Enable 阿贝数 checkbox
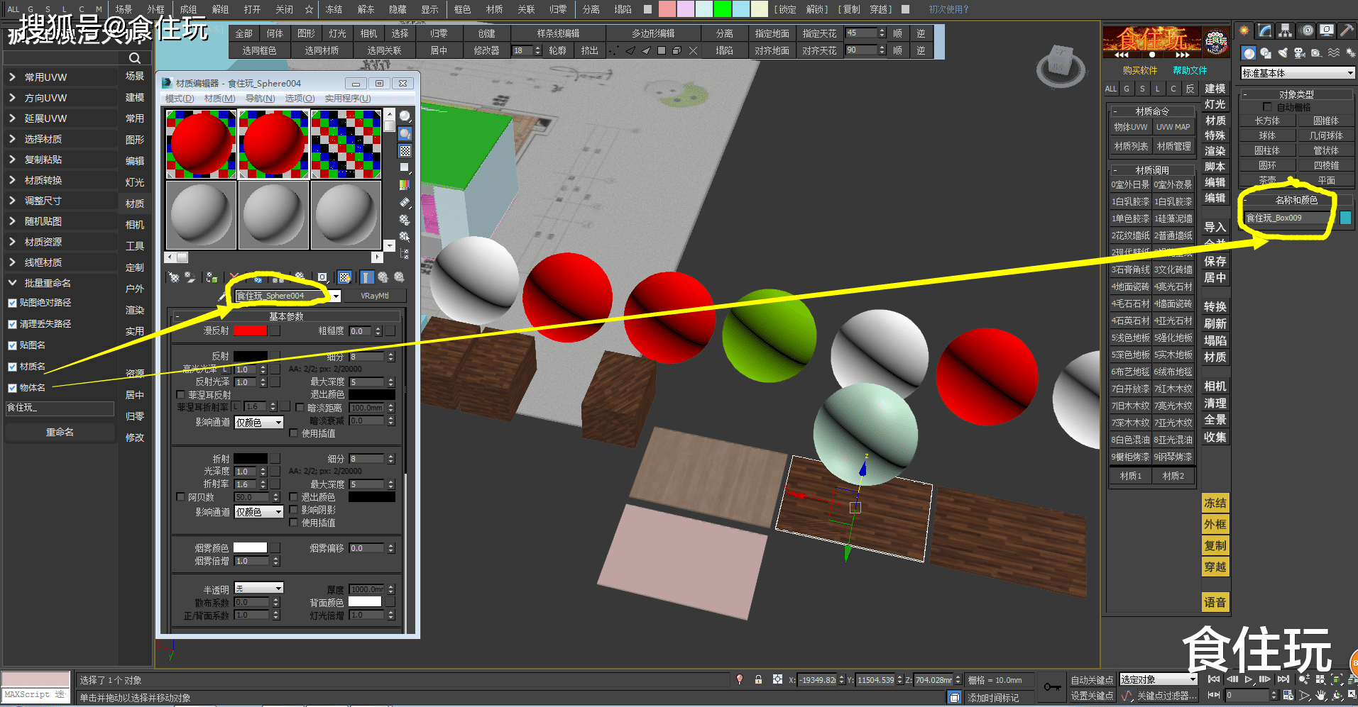Image resolution: width=1358 pixels, height=707 pixels. (180, 497)
